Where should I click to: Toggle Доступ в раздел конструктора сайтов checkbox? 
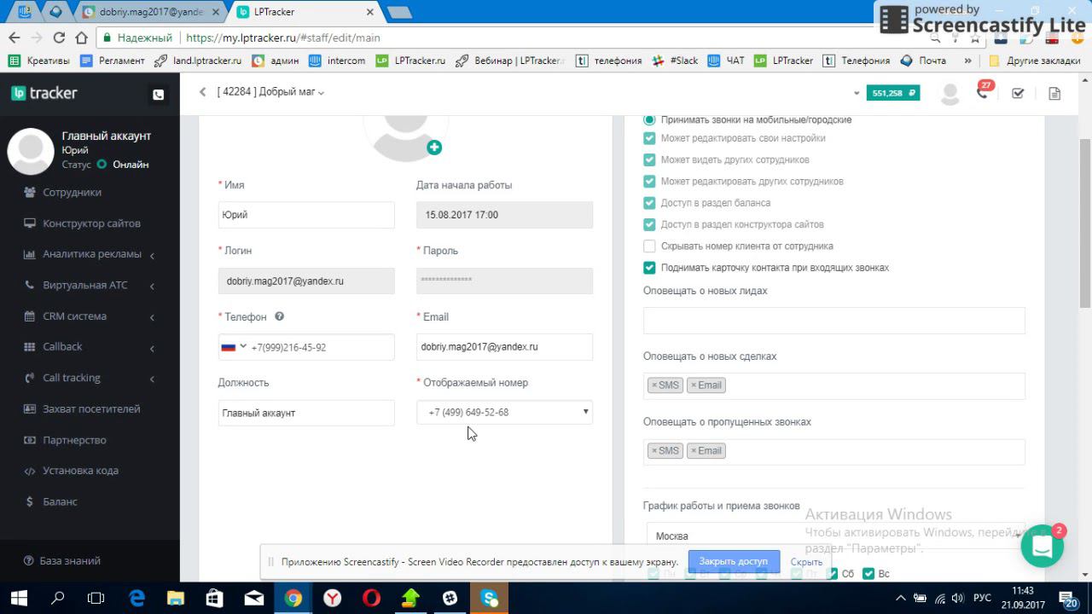649,224
